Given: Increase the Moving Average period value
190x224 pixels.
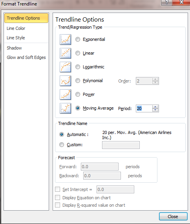Looking at the screenshot, I should point(155,107).
